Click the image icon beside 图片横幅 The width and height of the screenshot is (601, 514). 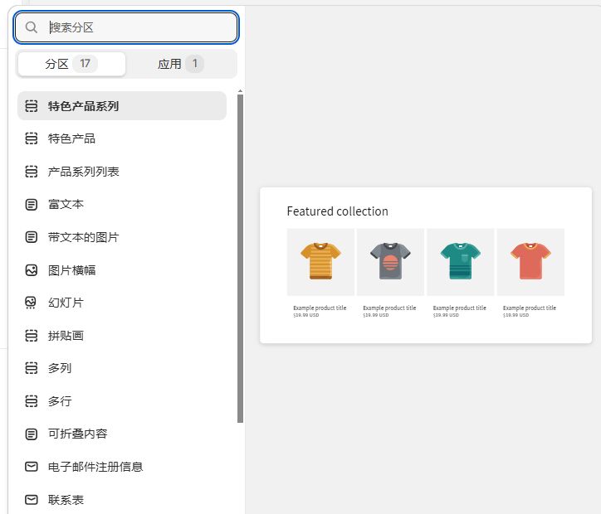[32, 270]
